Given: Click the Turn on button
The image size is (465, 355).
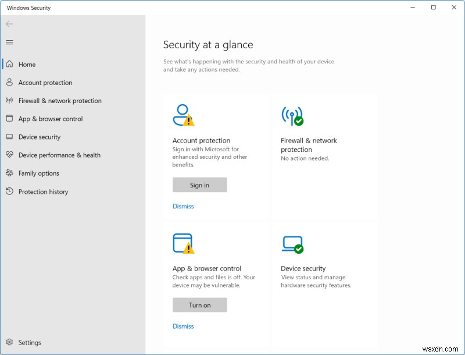Looking at the screenshot, I should (x=199, y=305).
